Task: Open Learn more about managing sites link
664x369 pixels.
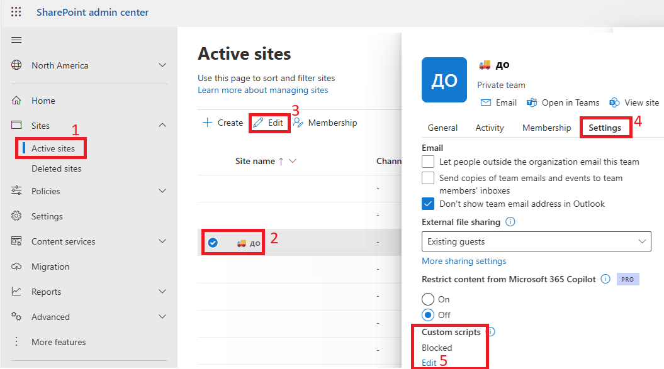Action: (263, 90)
